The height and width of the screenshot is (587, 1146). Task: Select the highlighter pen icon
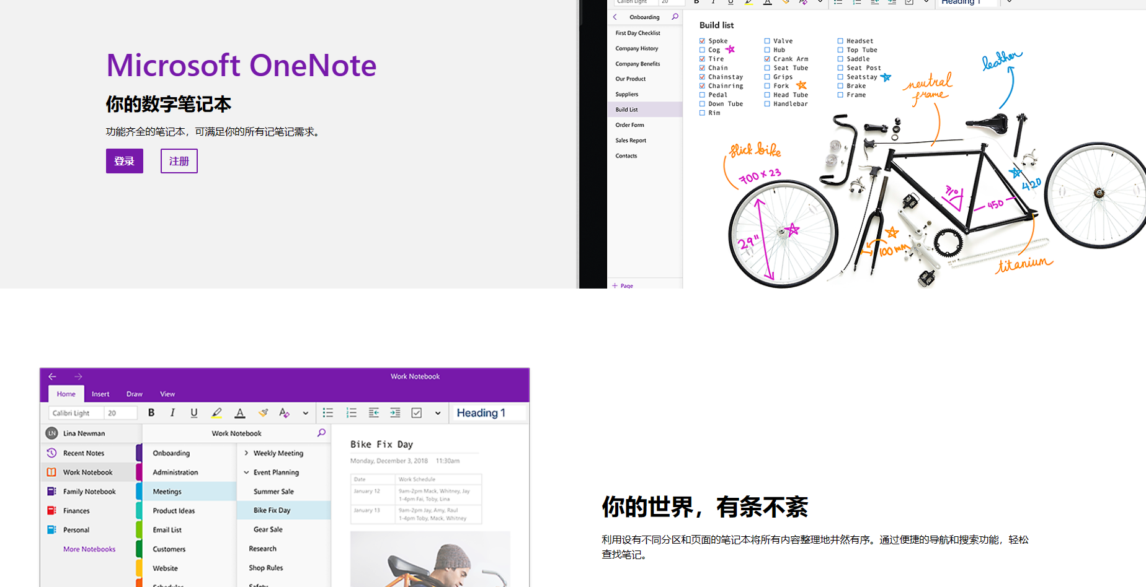click(x=216, y=413)
